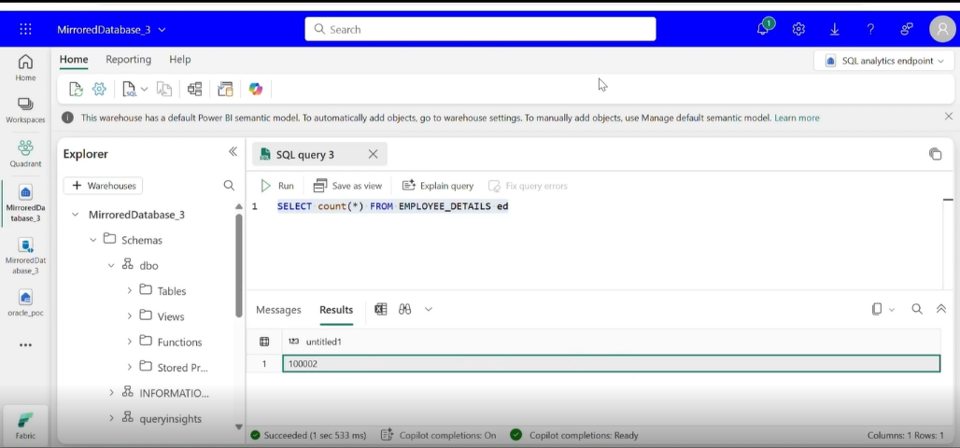Click the copy results clipboard icon

coord(877,309)
